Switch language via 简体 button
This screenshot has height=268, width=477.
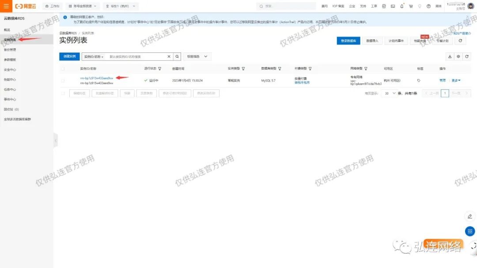tap(439, 6)
